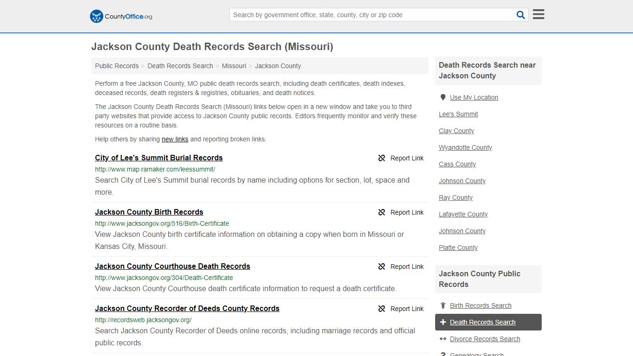Screen dimensions: 633x356
Task: Open Jackson County Courthouse Death Records
Action: 172,266
